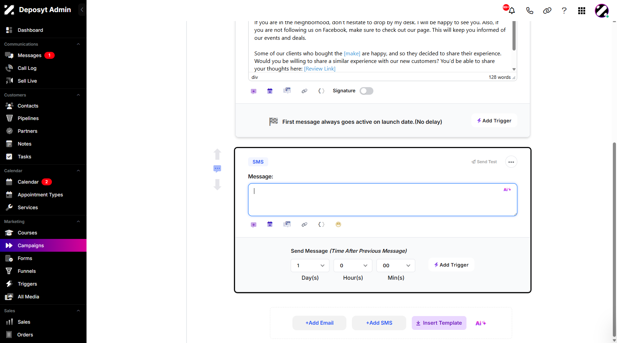Open the Min(s) delay dropdown
The height and width of the screenshot is (343, 617).
[x=396, y=266]
